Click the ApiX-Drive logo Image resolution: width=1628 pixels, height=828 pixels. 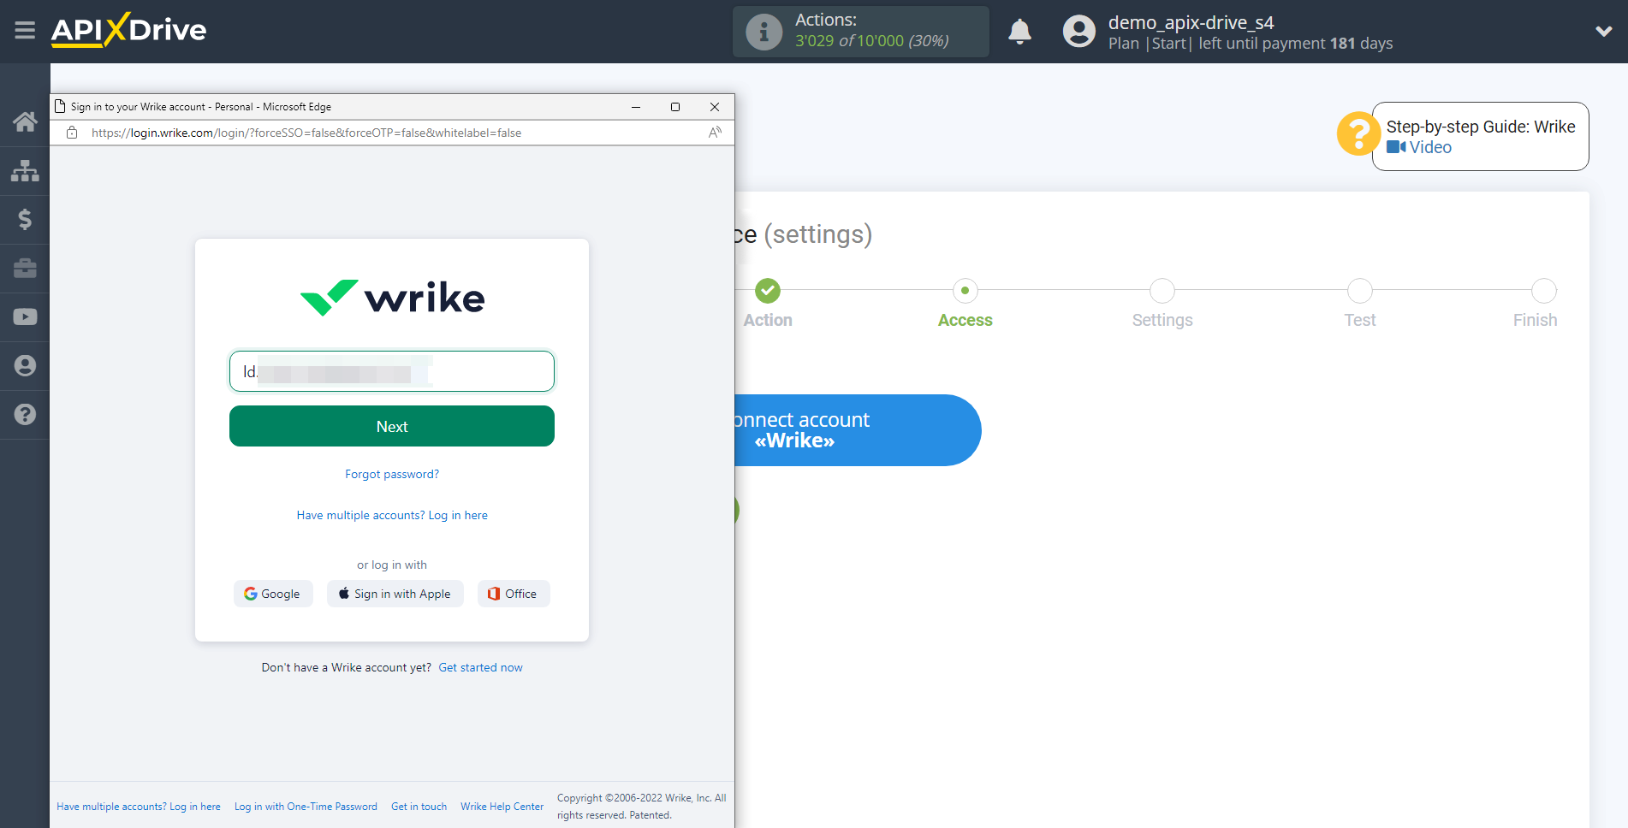pyautogui.click(x=128, y=30)
